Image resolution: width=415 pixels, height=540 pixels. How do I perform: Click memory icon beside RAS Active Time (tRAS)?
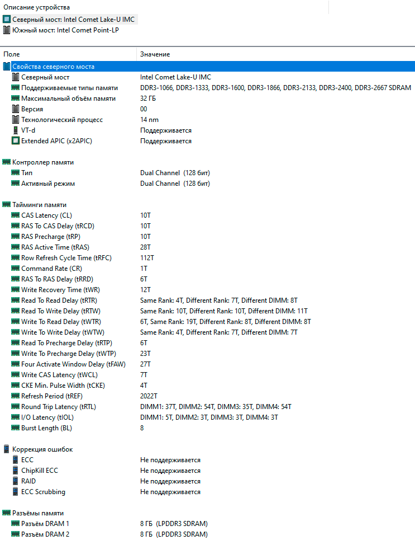point(15,247)
